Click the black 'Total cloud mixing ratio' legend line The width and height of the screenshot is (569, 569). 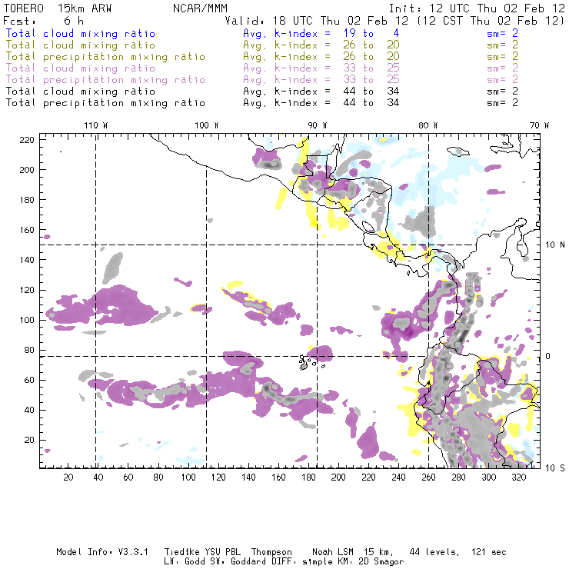[80, 92]
